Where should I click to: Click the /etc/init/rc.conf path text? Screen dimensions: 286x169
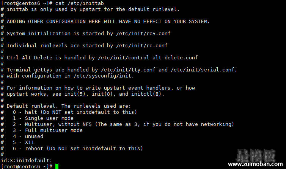pos(142,45)
